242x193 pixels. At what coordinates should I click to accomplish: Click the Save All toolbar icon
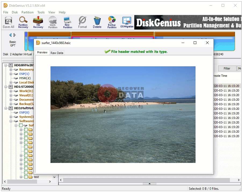(9, 23)
